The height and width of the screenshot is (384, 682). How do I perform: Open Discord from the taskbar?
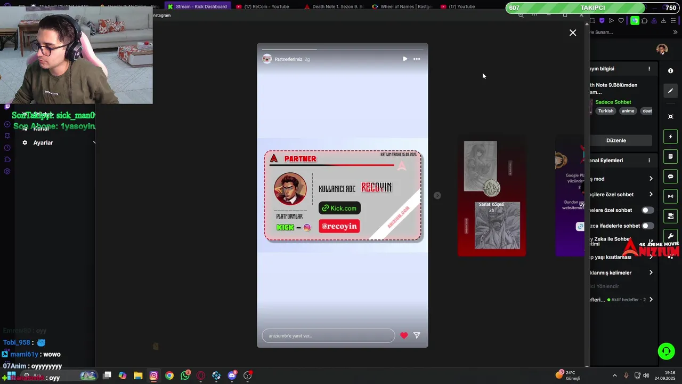232,375
